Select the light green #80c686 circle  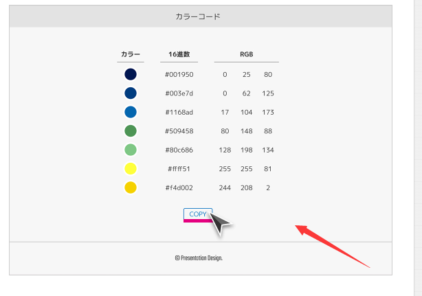[x=131, y=150]
